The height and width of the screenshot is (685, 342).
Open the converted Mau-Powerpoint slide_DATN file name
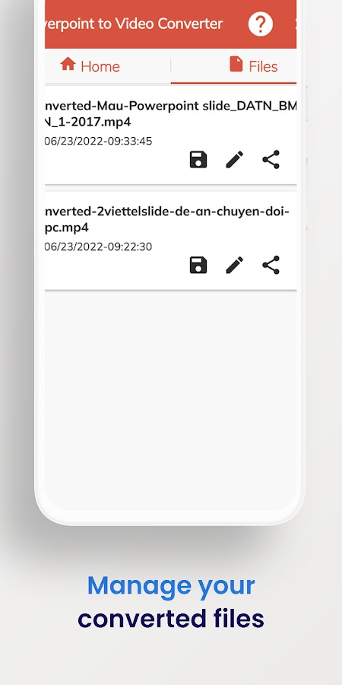(x=170, y=113)
